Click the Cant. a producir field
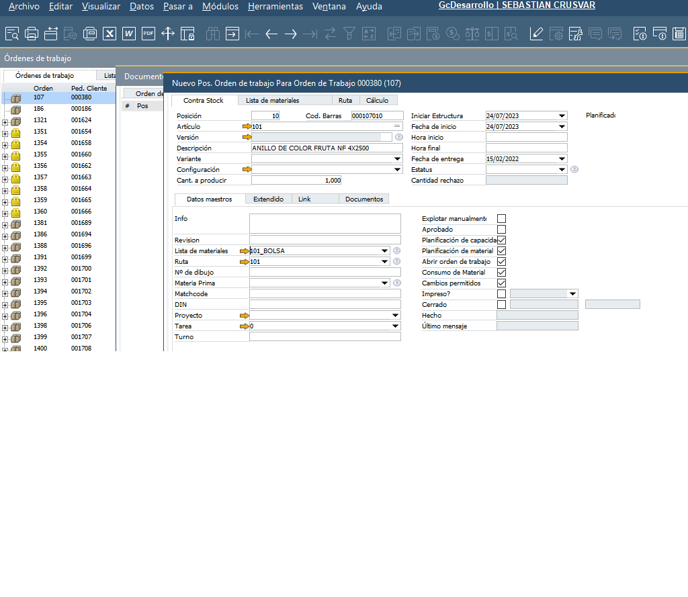 tap(296, 180)
